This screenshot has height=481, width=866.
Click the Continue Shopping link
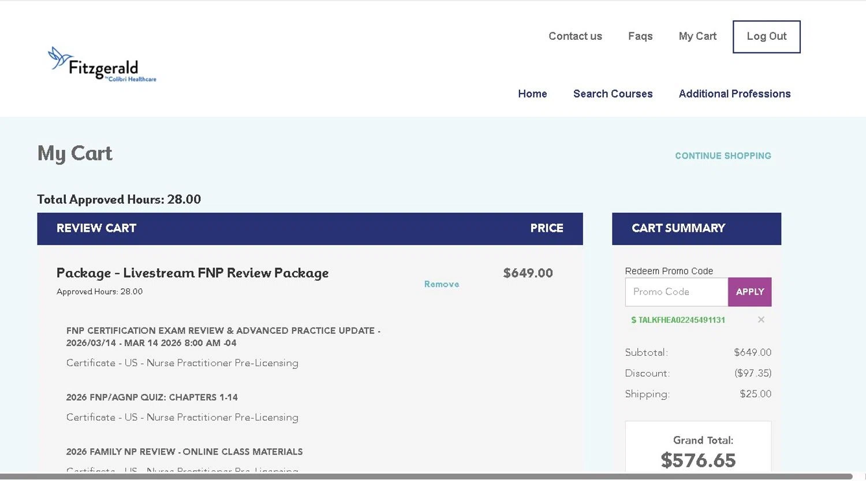click(723, 156)
